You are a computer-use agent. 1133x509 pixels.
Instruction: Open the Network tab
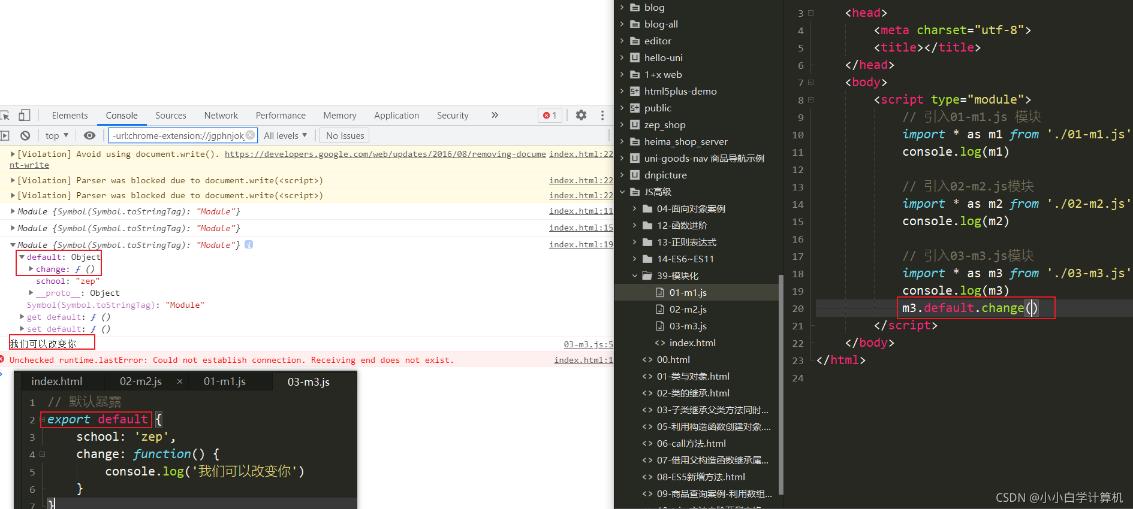click(221, 115)
